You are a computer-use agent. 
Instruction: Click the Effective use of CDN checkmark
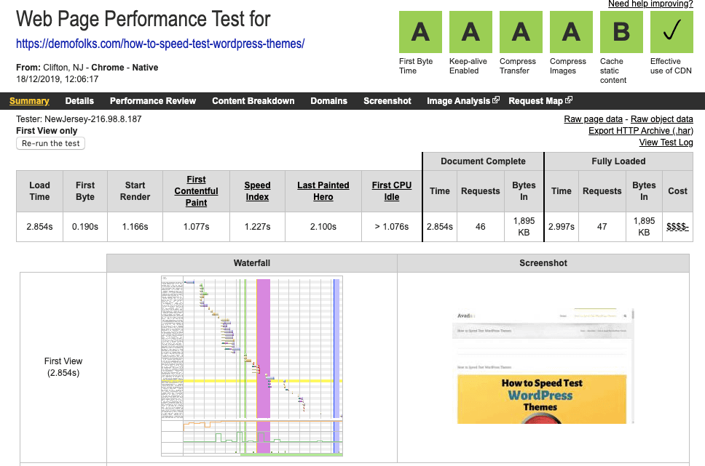671,32
